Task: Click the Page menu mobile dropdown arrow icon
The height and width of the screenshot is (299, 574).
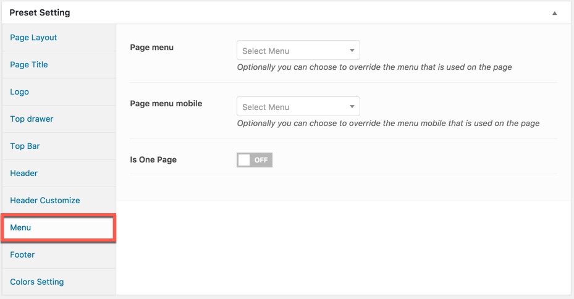Action: (x=352, y=106)
